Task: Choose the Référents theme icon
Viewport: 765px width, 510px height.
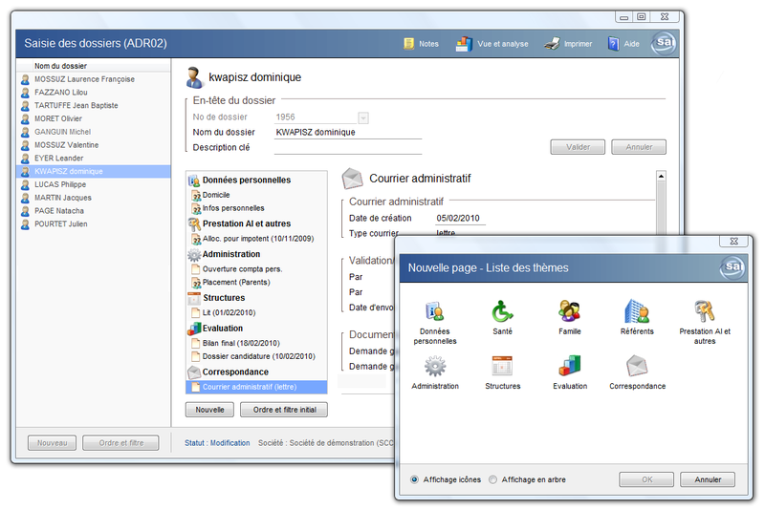Action: click(637, 312)
